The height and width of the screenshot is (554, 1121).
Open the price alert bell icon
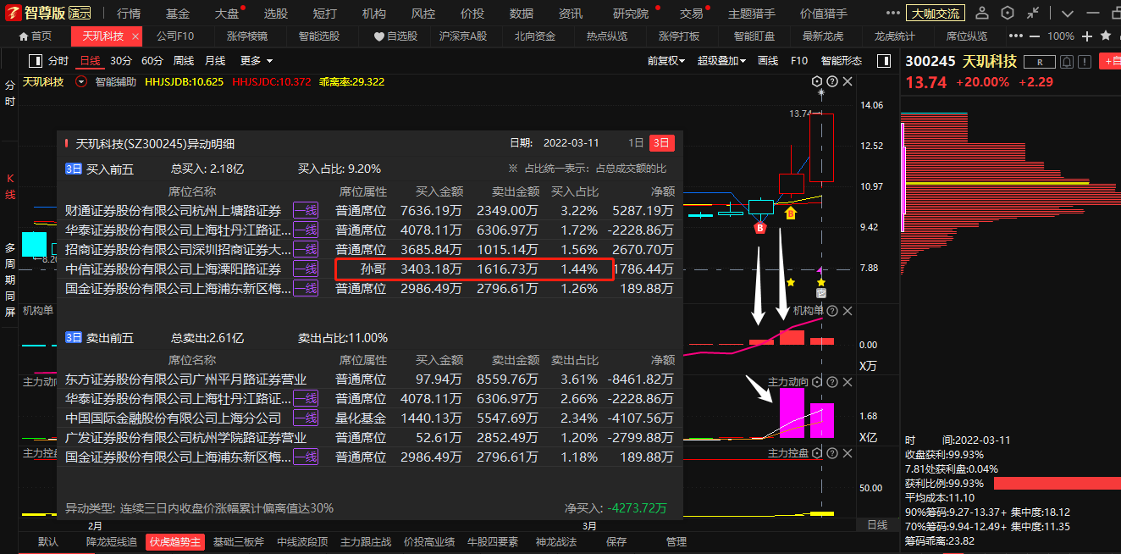coord(1067,62)
